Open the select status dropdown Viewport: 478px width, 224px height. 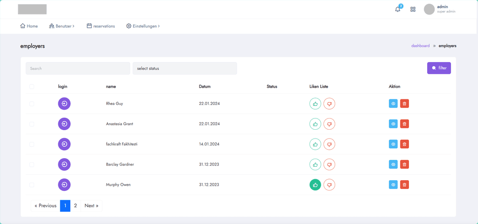click(x=185, y=69)
